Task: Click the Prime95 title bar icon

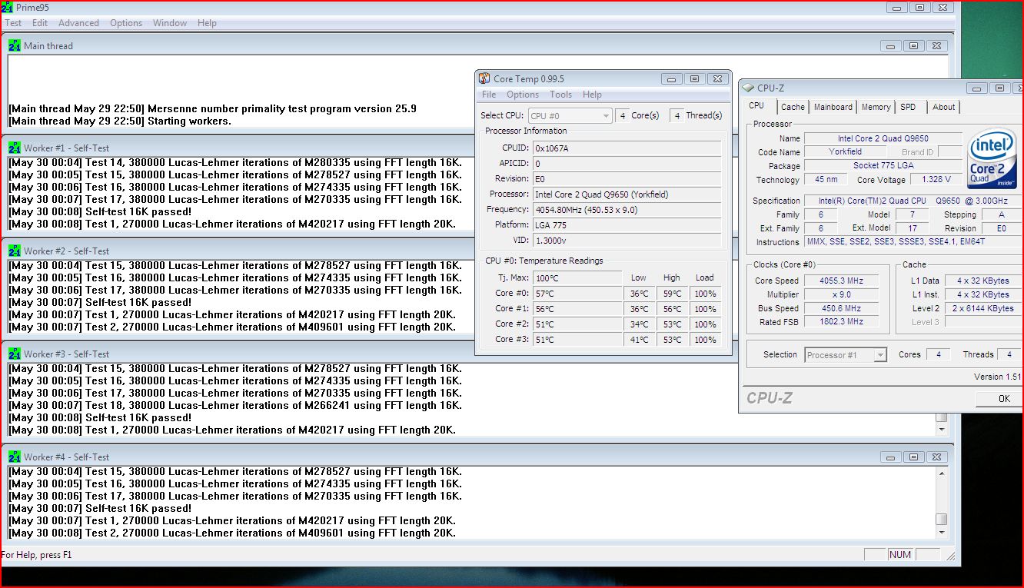Action: [x=8, y=8]
